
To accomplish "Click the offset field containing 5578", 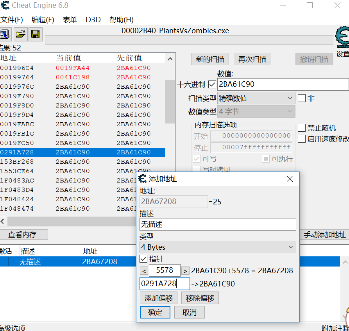I will (165, 270).
